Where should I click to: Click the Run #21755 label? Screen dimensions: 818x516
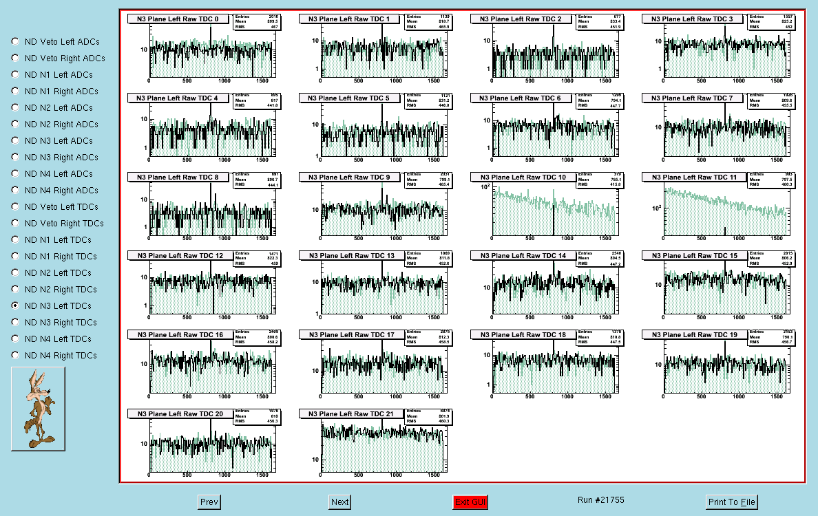[x=600, y=500]
